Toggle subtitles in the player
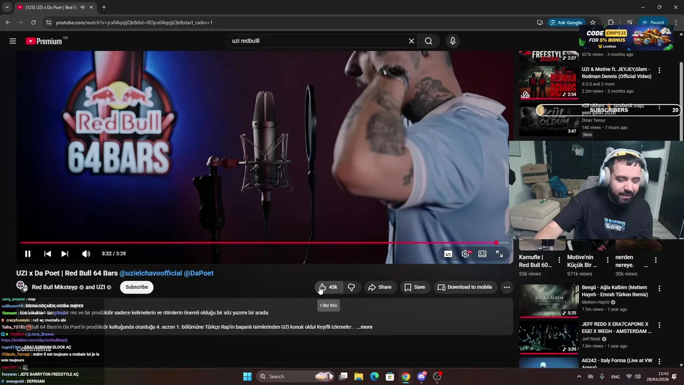The width and height of the screenshot is (684, 385). (x=448, y=254)
